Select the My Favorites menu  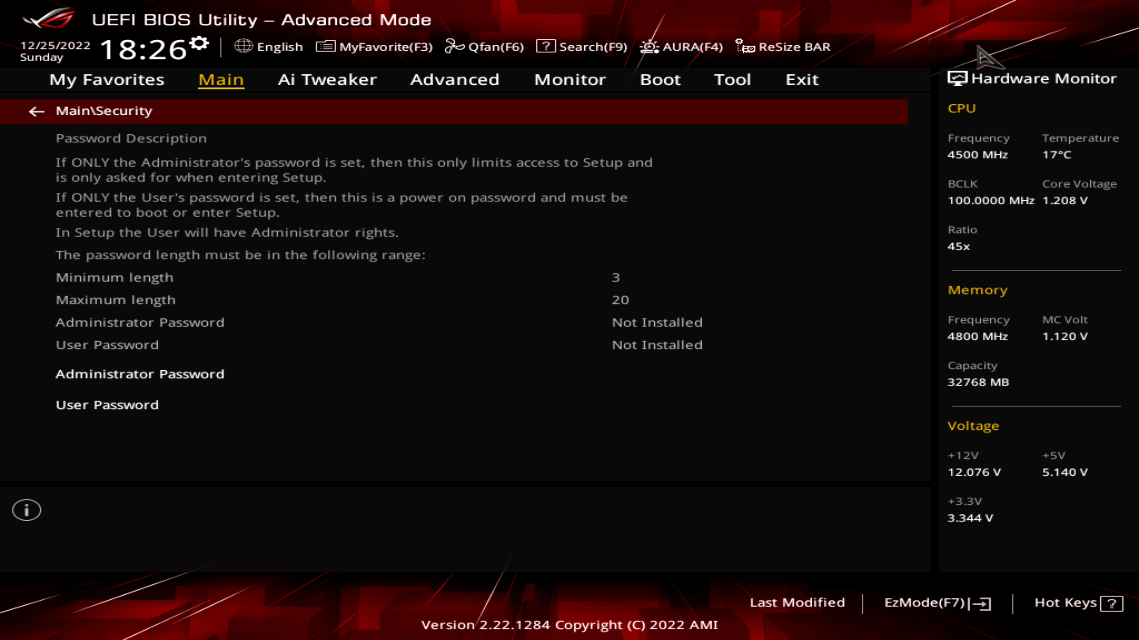click(x=106, y=80)
